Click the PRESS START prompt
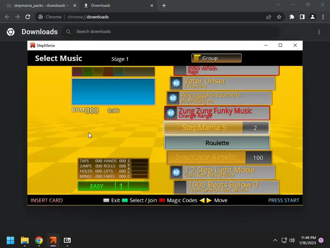Viewport: 330px width, 248px height. click(x=284, y=200)
